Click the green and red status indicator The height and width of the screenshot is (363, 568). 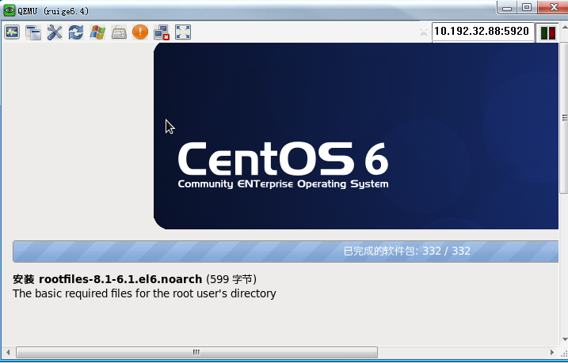[x=547, y=32]
